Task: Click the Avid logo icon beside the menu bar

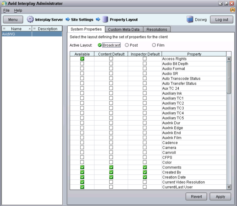Action: pos(233,10)
